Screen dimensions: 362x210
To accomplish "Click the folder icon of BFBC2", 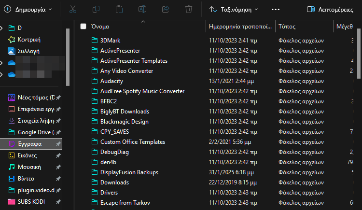I will tap(95, 101).
